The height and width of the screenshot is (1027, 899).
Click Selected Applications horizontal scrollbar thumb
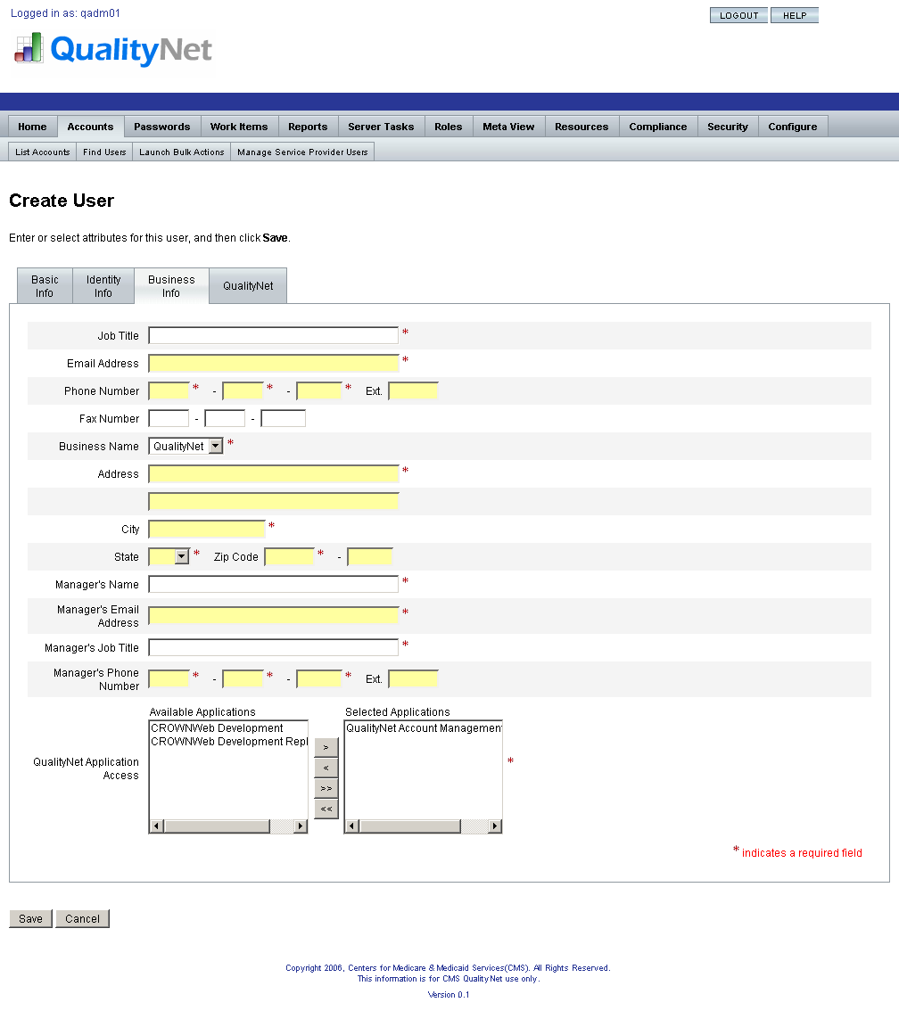[410, 826]
